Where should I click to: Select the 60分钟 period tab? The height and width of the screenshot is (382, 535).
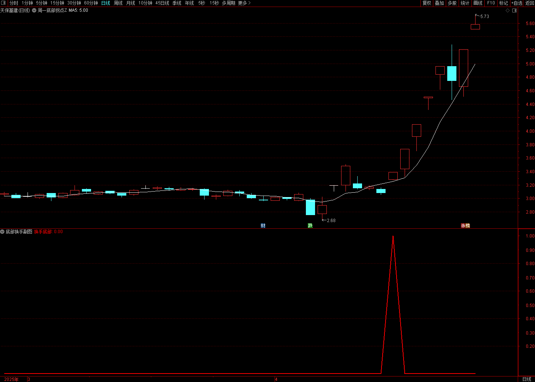tap(91, 3)
